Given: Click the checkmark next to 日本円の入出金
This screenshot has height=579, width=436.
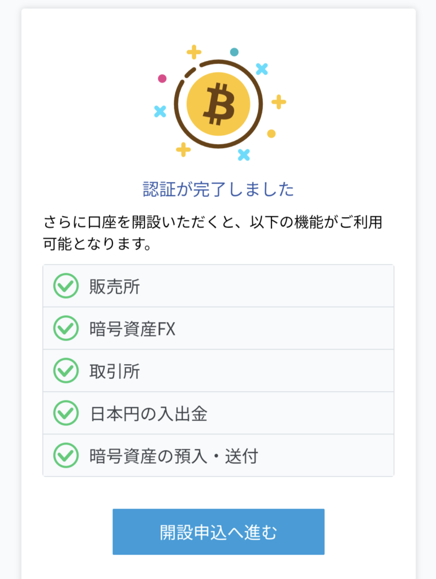Looking at the screenshot, I should (x=66, y=413).
